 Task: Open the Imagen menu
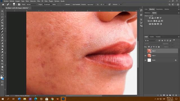pyautogui.click(x=17, y=1)
